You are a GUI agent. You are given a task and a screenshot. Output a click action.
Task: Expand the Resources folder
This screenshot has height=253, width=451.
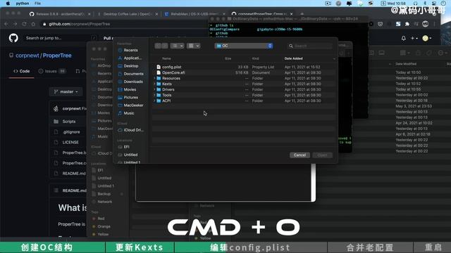pyautogui.click(x=154, y=78)
